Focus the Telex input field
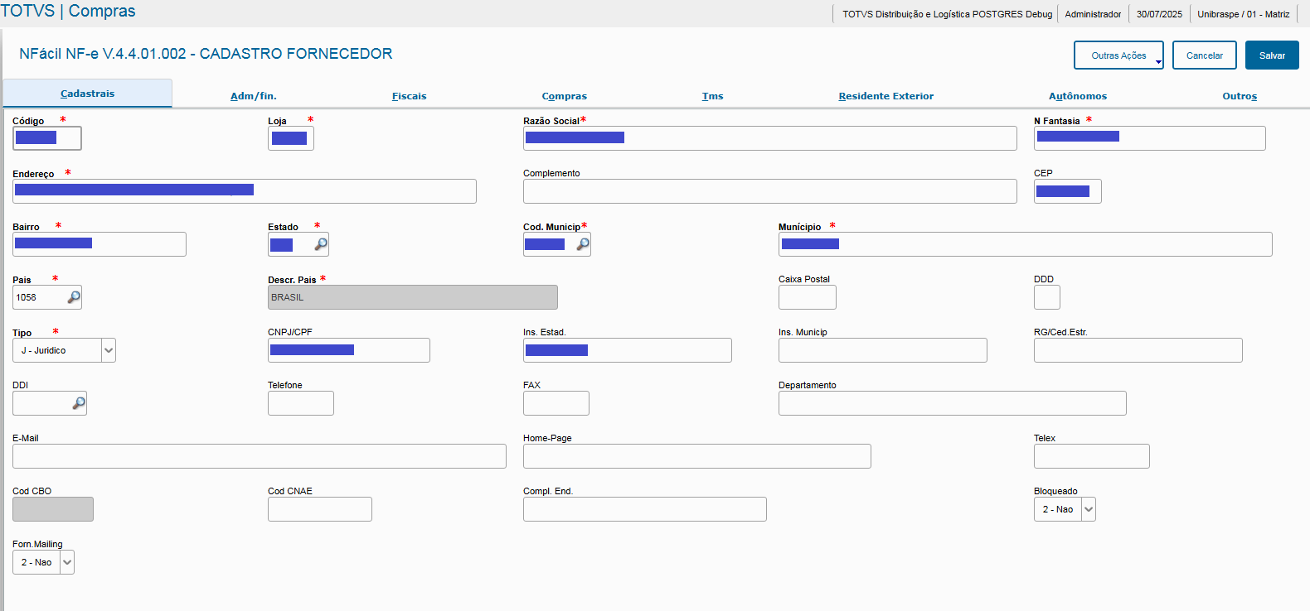 click(x=1092, y=456)
